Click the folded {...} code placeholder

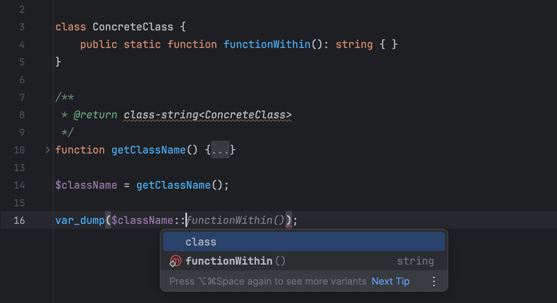click(x=220, y=150)
